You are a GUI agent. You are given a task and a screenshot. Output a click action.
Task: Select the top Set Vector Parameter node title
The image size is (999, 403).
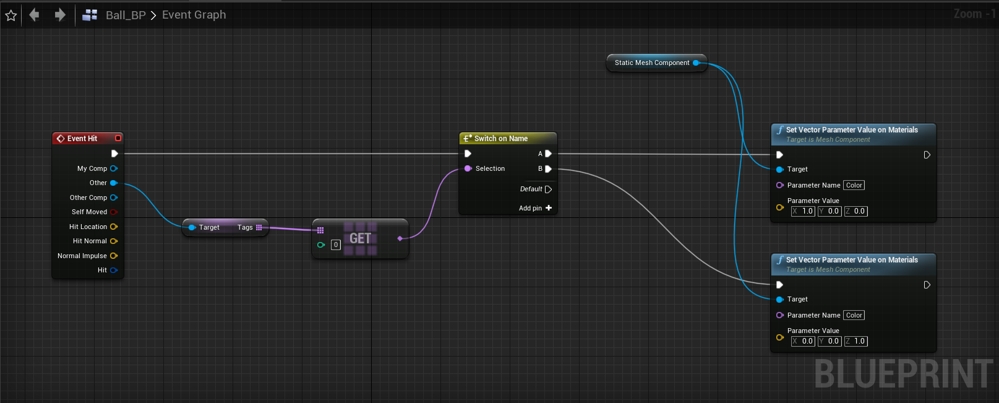pos(852,130)
